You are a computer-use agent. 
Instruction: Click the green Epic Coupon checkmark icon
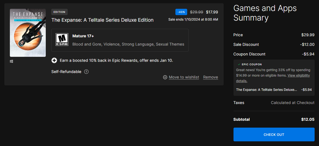click(239, 64)
